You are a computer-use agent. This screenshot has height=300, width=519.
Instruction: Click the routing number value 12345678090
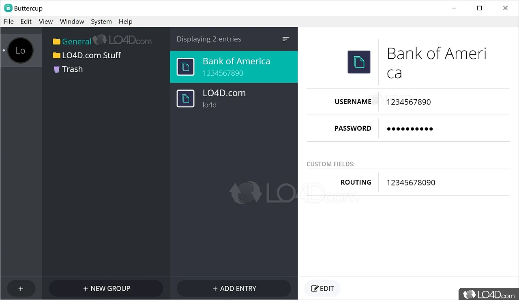pyautogui.click(x=411, y=183)
